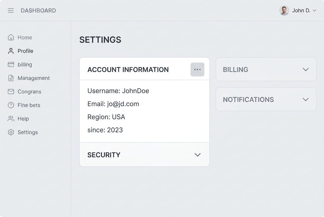Viewport: 324px width, 217px height.
Task: Click the Settings gear icon
Action: point(11,132)
